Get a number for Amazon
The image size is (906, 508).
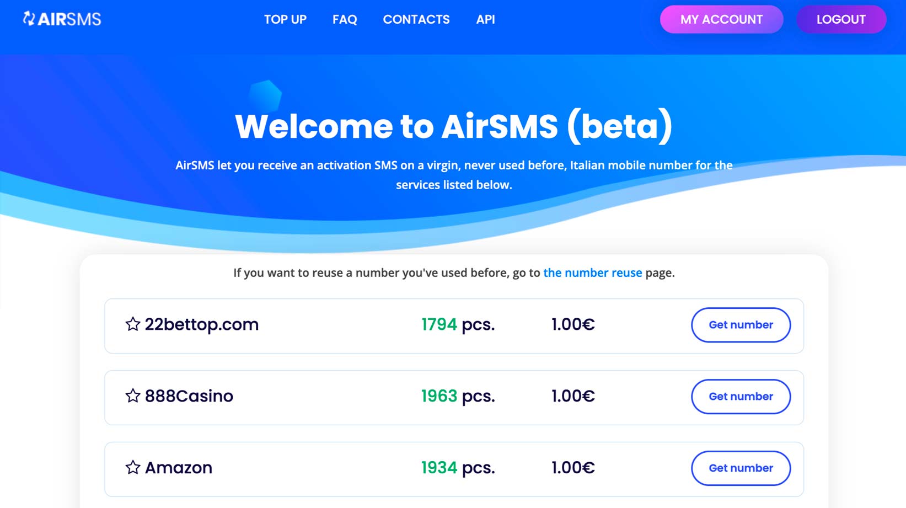pos(741,468)
